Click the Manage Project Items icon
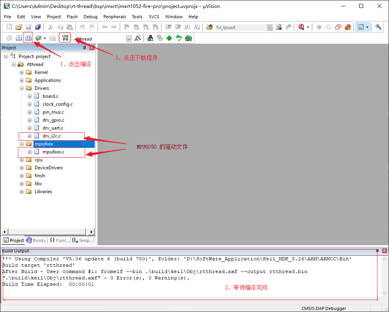Image resolution: width=389 pixels, height=312 pixels. coord(150,38)
